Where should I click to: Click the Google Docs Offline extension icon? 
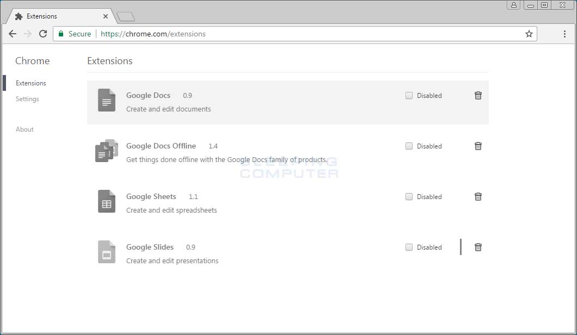tap(107, 151)
